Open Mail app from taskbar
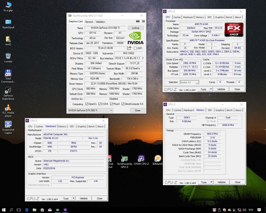This screenshot has width=266, height=213. coord(50,210)
